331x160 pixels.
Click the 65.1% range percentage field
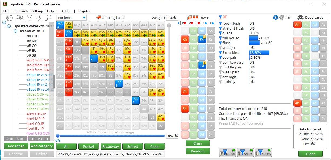click(172, 136)
